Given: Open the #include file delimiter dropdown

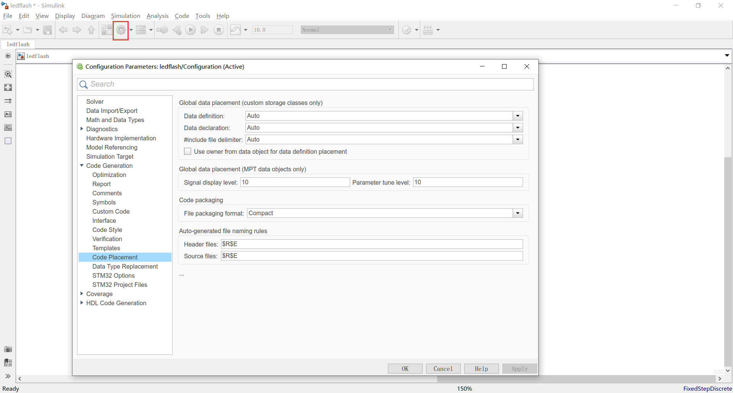Looking at the screenshot, I should tap(518, 140).
